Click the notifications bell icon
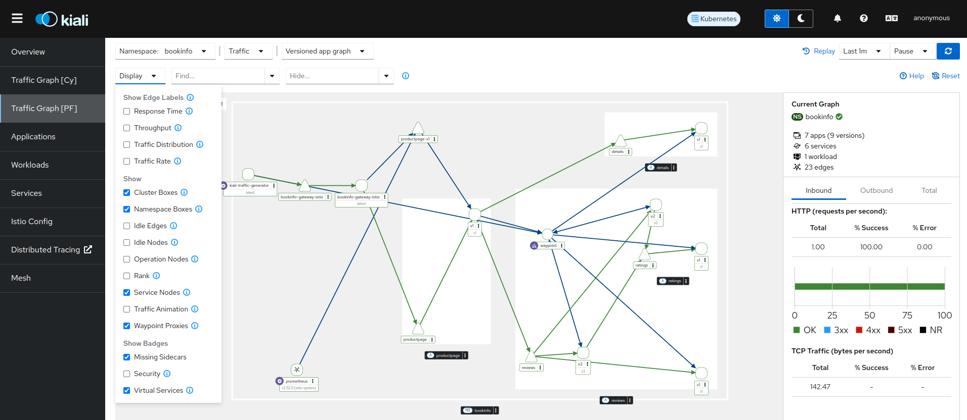Image resolution: width=967 pixels, height=420 pixels. pyautogui.click(x=837, y=19)
